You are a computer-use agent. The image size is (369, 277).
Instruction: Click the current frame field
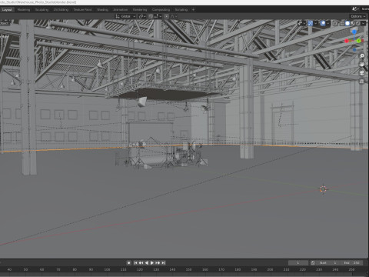pos(298,263)
